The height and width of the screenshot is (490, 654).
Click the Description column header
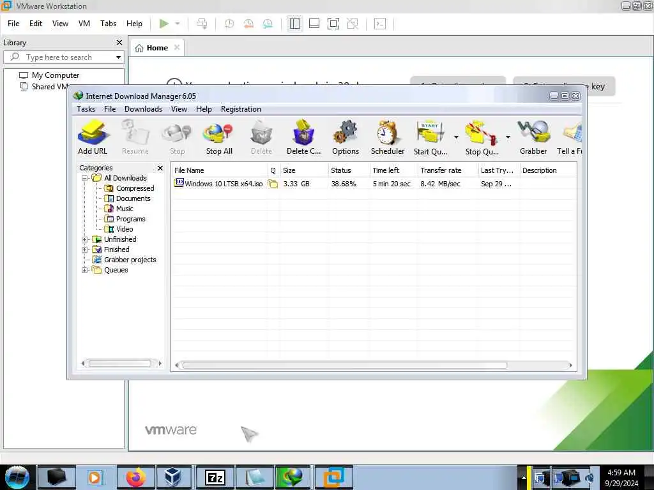pos(547,170)
